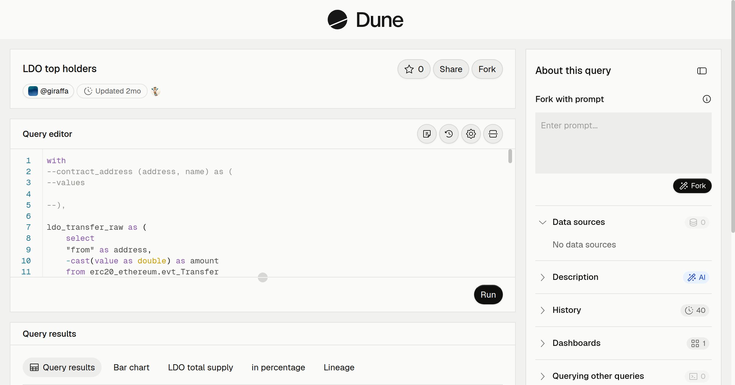Click the query editor vertical scrollbar
This screenshot has height=385, width=735.
tap(510, 156)
